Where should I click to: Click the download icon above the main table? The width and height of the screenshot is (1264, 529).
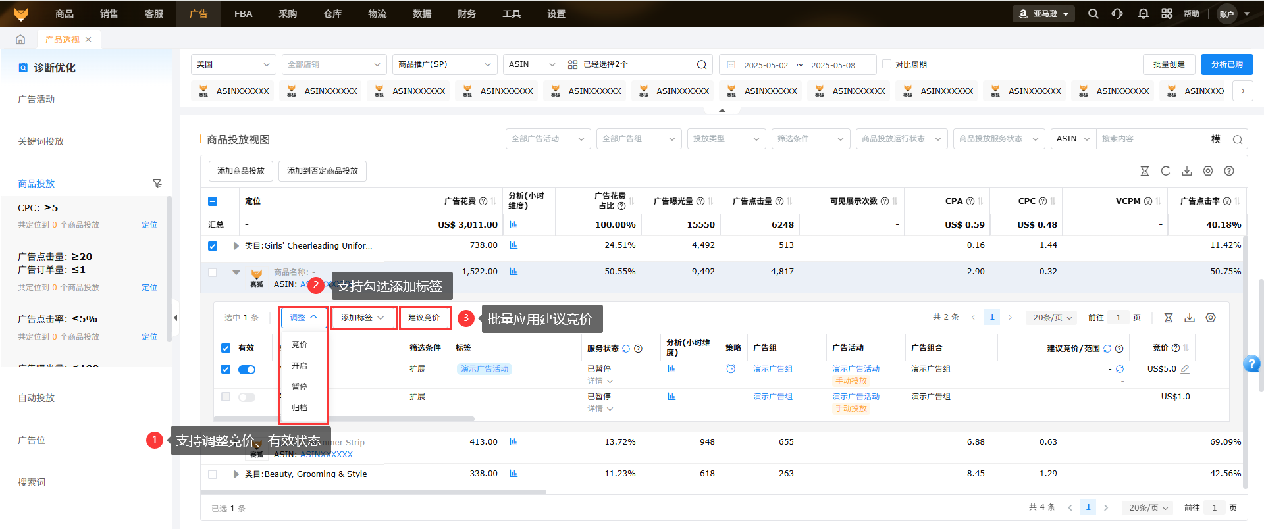tap(1186, 171)
